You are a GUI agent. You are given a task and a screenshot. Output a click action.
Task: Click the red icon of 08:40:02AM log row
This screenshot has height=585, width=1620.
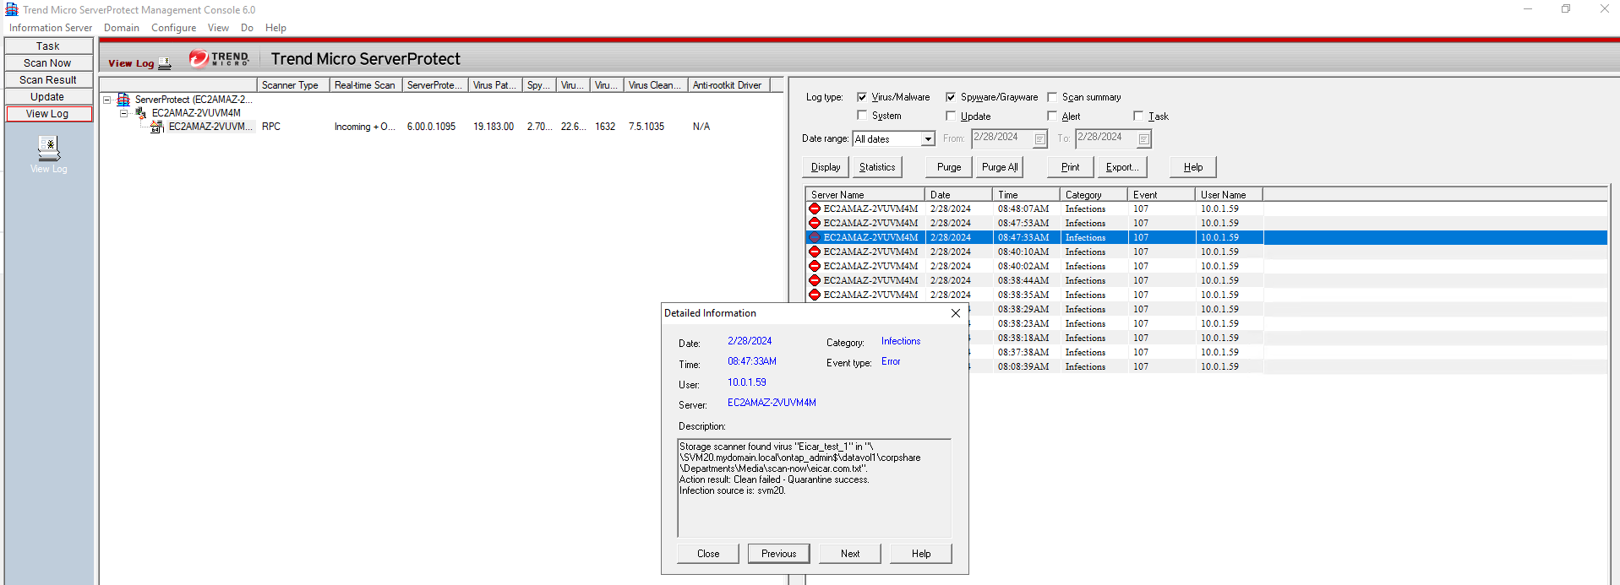coord(815,266)
